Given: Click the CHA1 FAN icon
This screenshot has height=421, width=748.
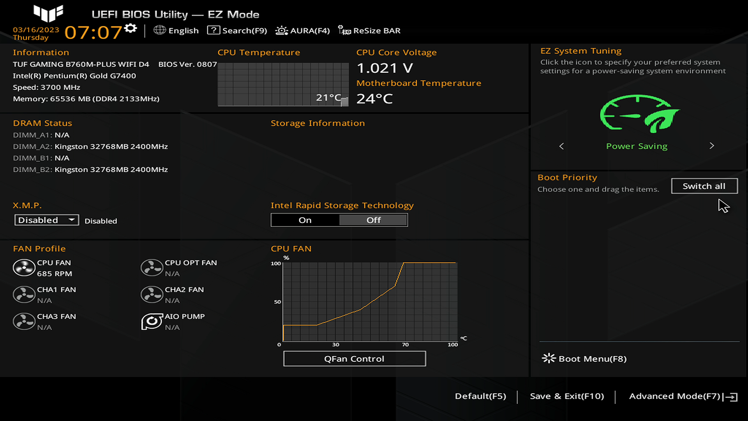Looking at the screenshot, I should click(x=24, y=295).
